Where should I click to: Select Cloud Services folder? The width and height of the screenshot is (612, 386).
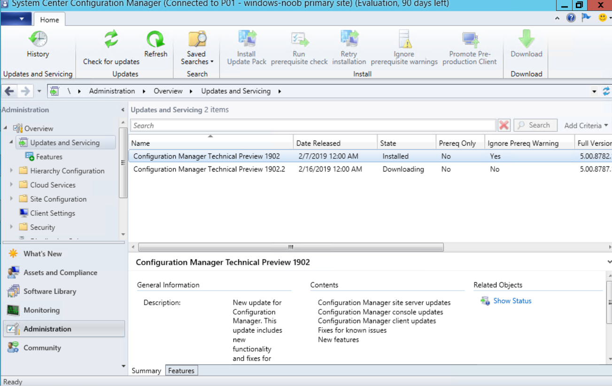[53, 185]
